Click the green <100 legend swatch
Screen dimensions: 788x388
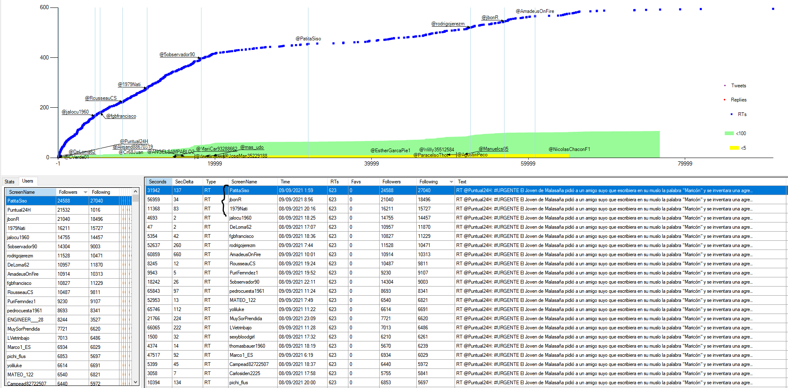(729, 133)
